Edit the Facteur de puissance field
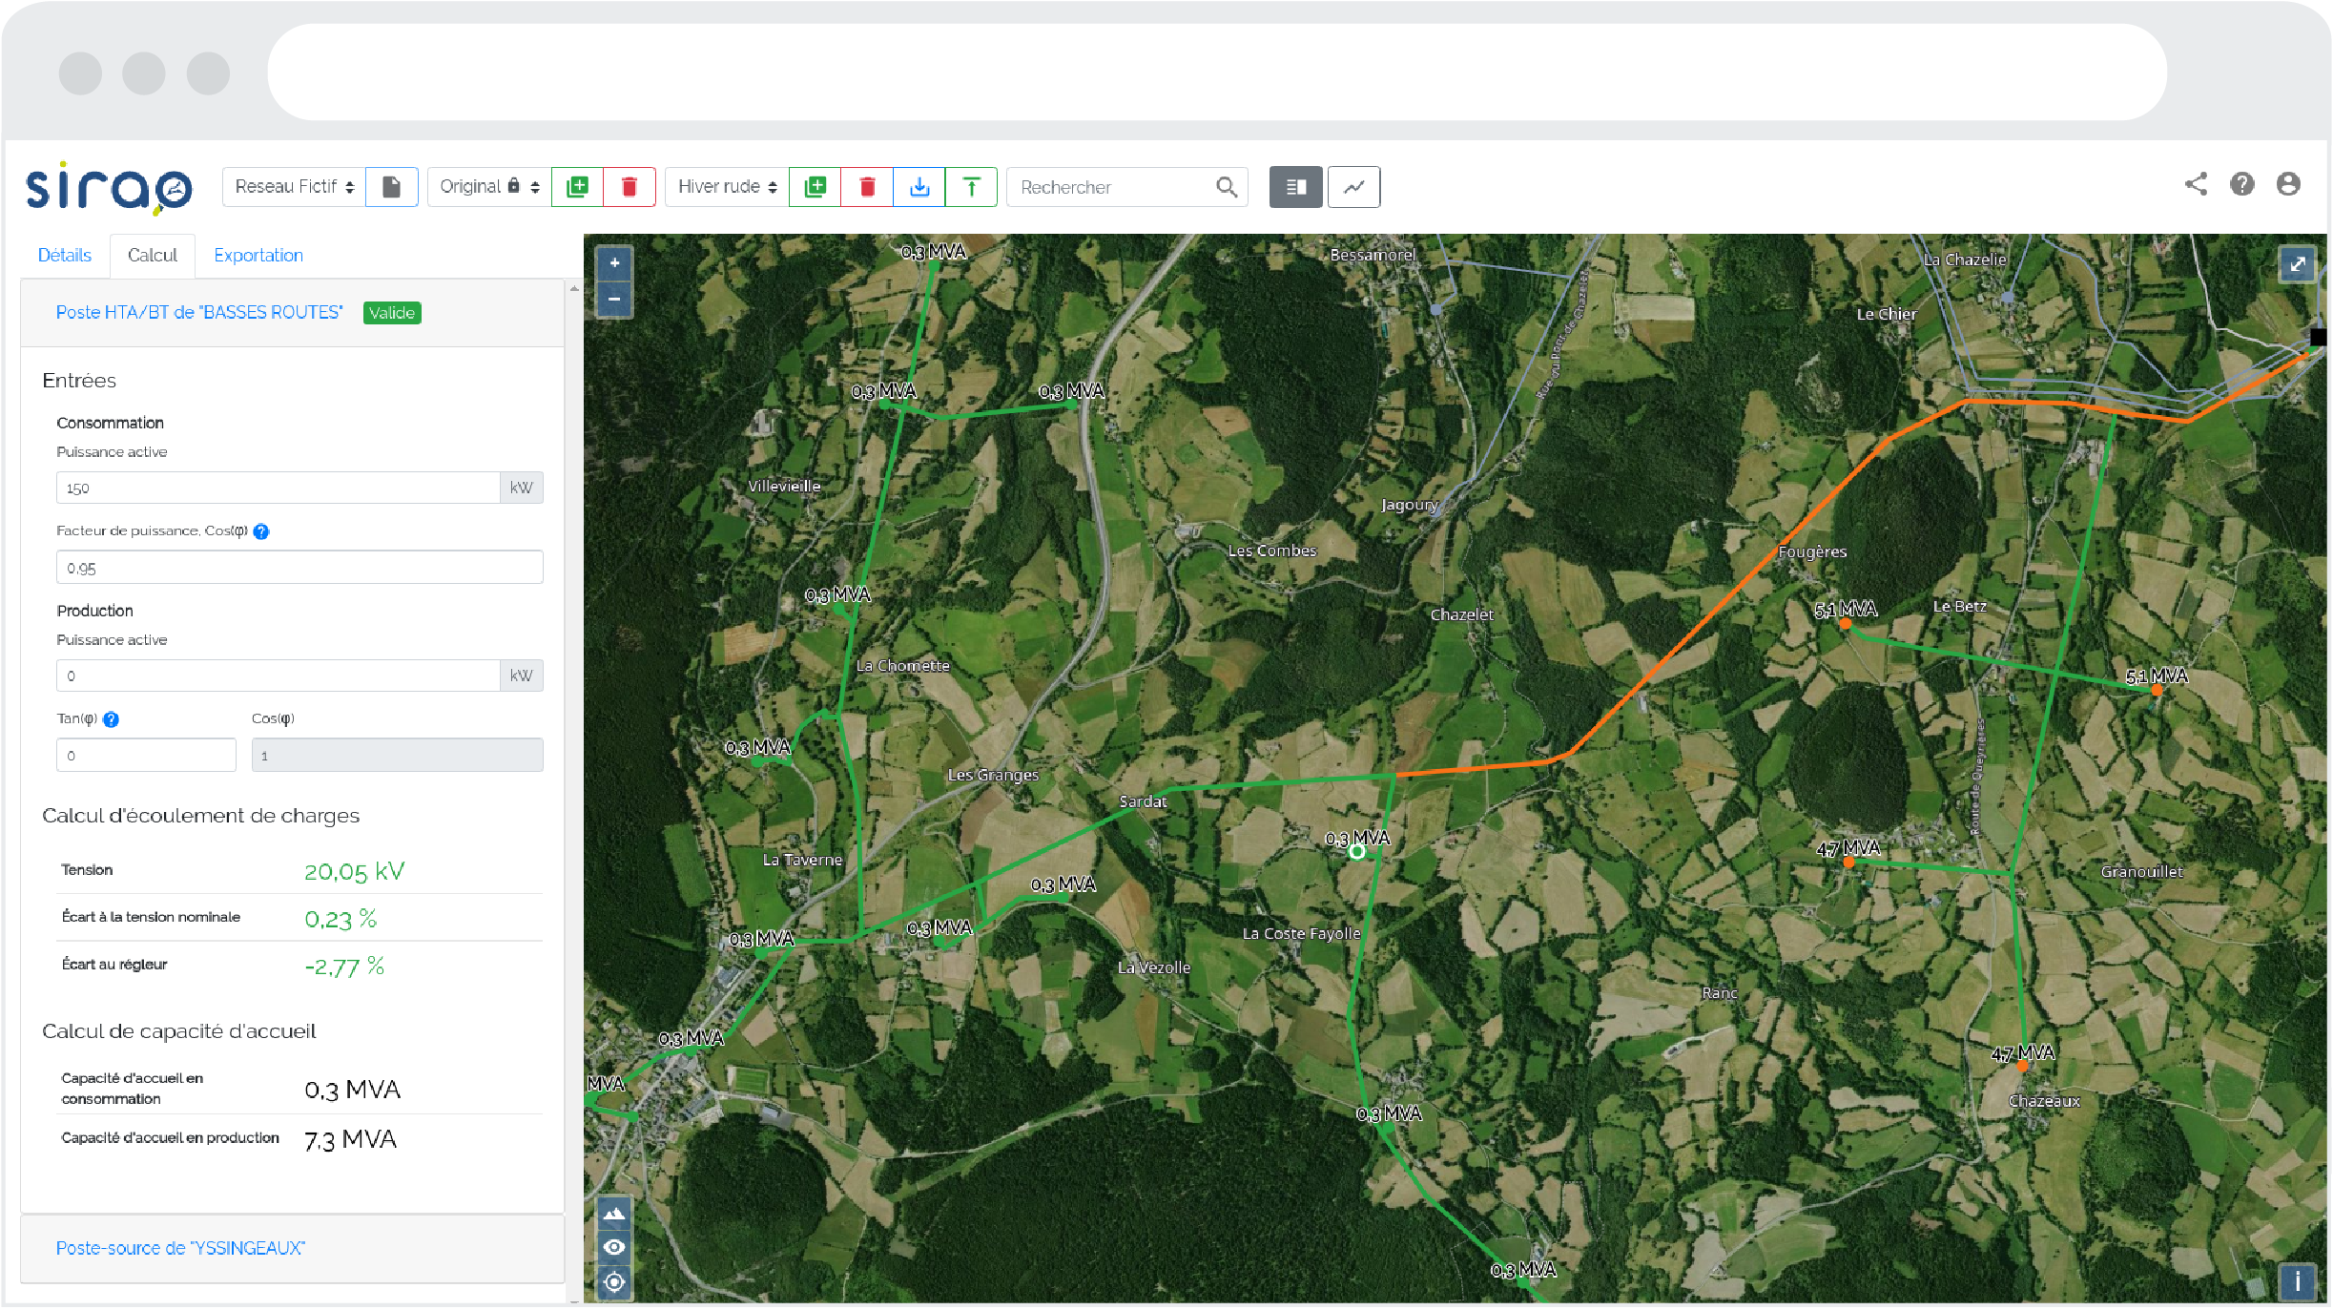 299,568
